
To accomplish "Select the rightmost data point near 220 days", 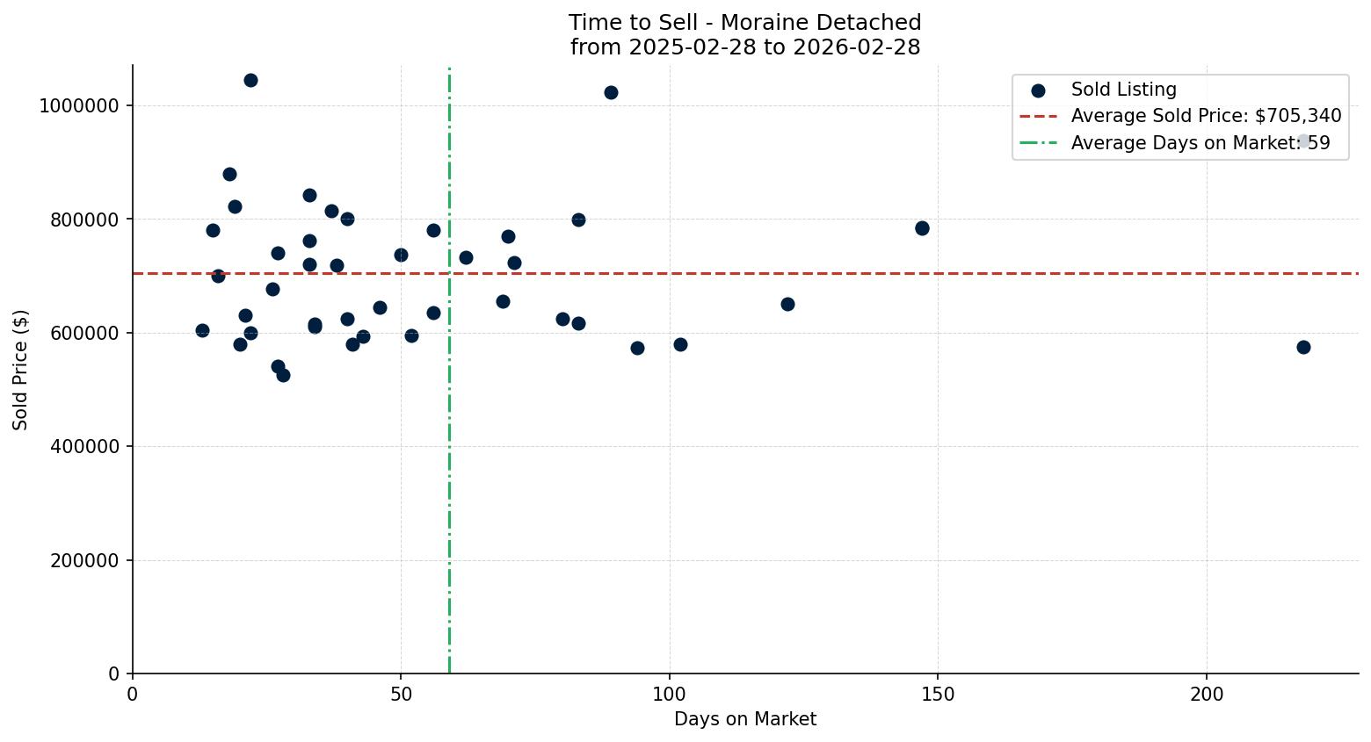I will 1303,348.
